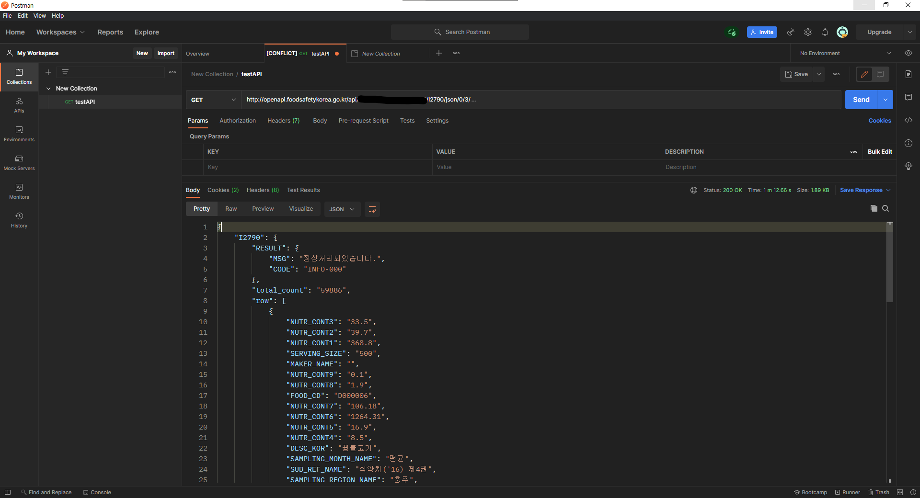Copy response body with copy icon
The width and height of the screenshot is (920, 498).
click(x=874, y=208)
